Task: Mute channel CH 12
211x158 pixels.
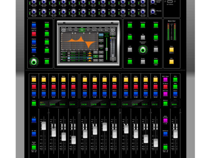Action: tap(155, 87)
